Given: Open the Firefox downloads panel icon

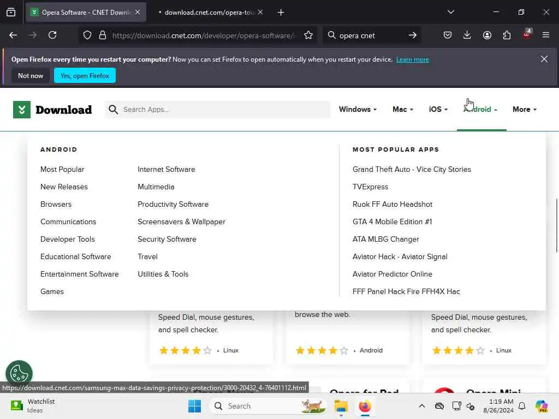Looking at the screenshot, I should pos(467,35).
